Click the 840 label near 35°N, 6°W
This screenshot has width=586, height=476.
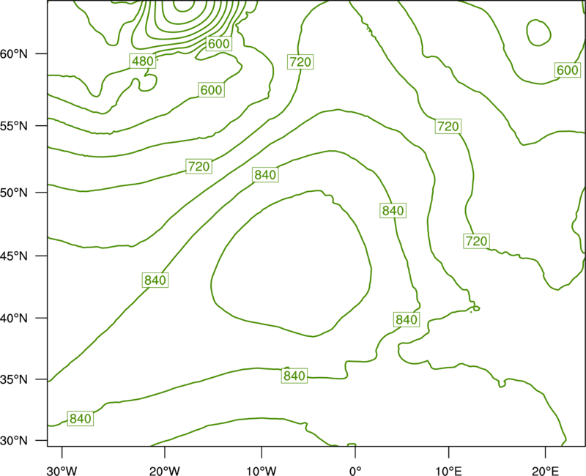(x=294, y=376)
